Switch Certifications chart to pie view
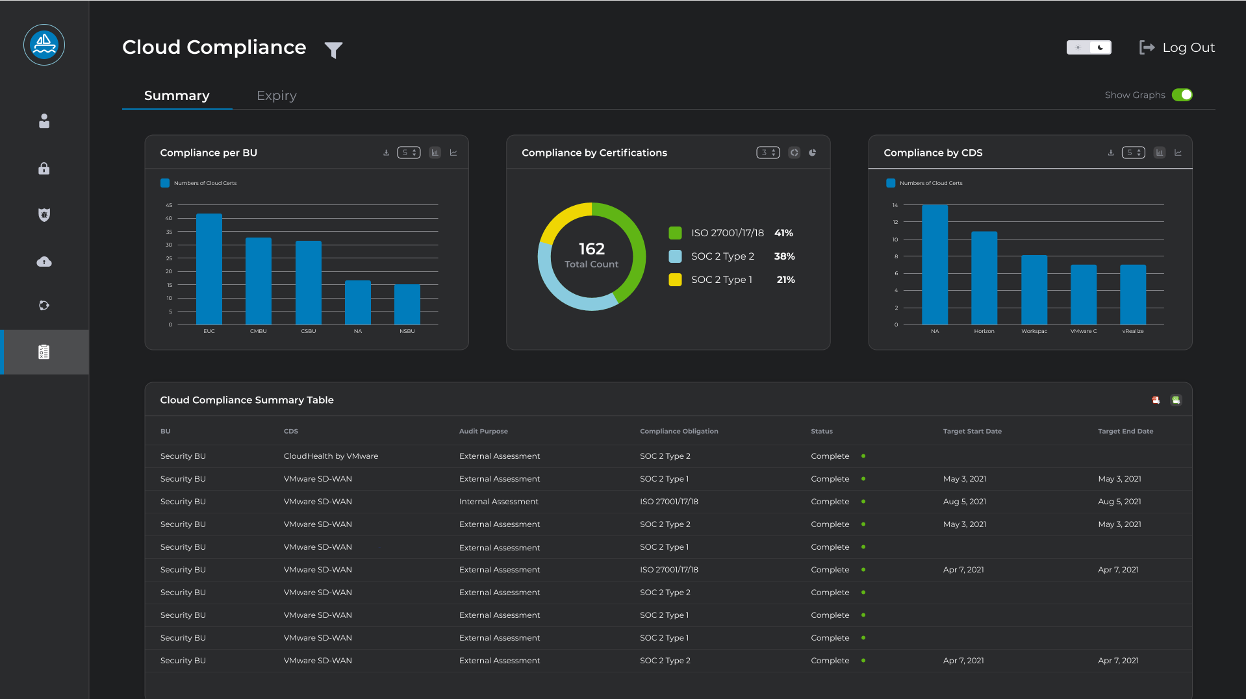Viewport: 1246px width, 699px height. pyautogui.click(x=812, y=153)
